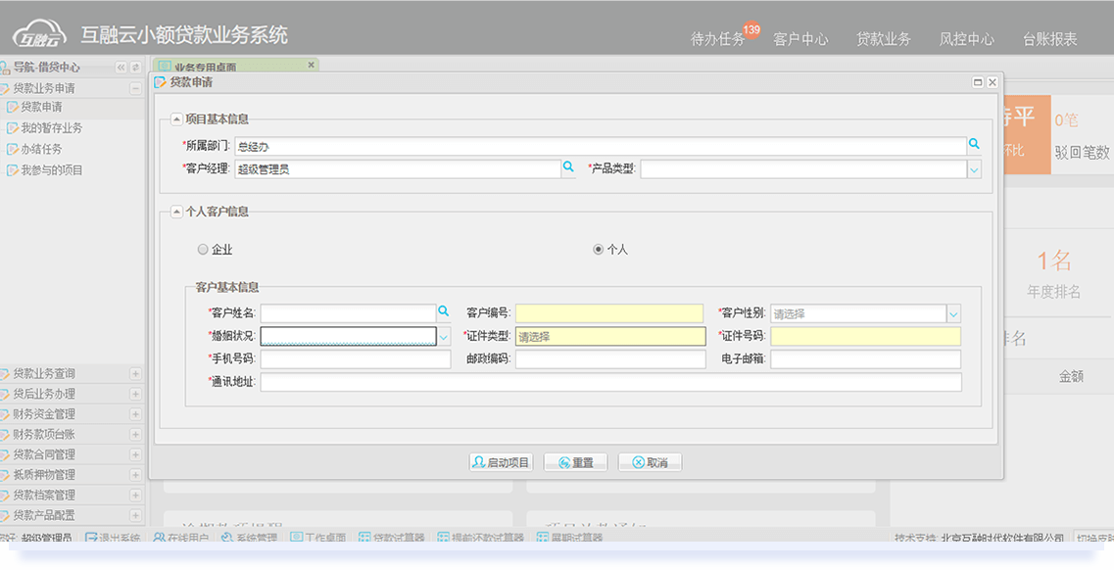Open the 婚姻状况 dropdown arrow
1114x570 pixels.
click(x=443, y=337)
